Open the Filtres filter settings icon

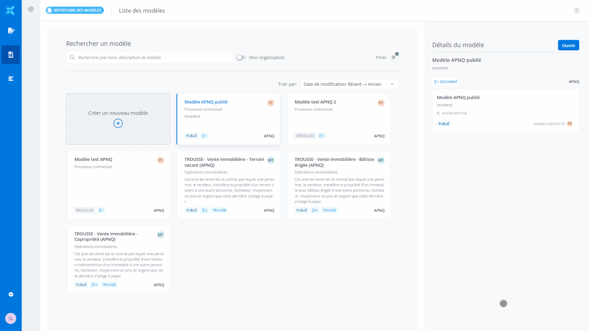coord(394,57)
